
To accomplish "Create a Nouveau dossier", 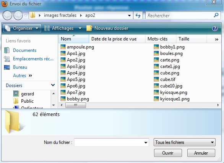I will tap(107, 28).
